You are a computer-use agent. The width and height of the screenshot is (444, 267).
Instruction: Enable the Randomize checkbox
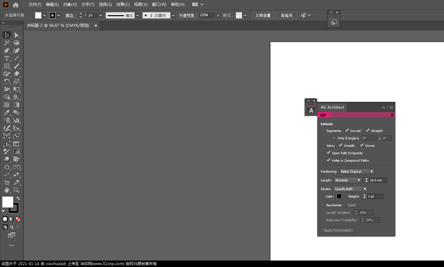click(x=322, y=205)
